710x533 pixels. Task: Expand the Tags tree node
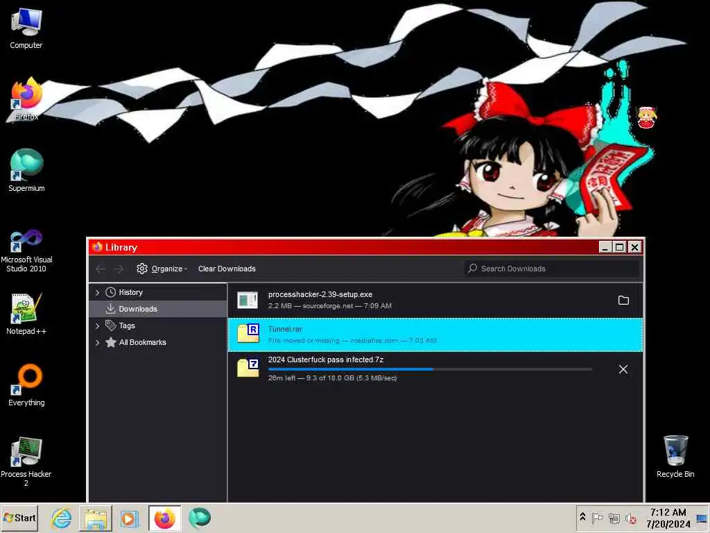[x=97, y=326]
